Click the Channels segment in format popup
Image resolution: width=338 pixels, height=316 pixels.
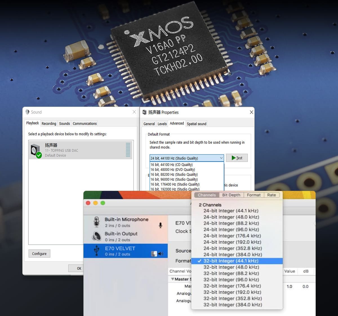pos(207,195)
